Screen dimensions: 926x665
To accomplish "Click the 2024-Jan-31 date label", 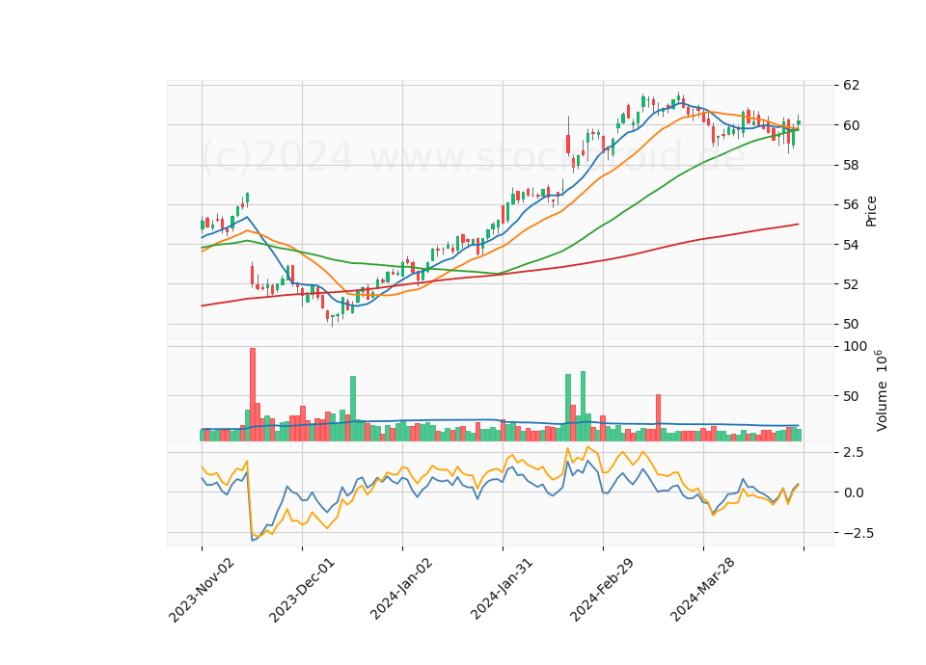I will 502,589.
